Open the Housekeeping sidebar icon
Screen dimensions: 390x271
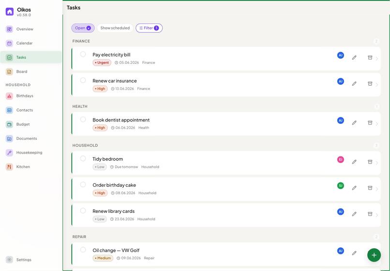[9, 153]
